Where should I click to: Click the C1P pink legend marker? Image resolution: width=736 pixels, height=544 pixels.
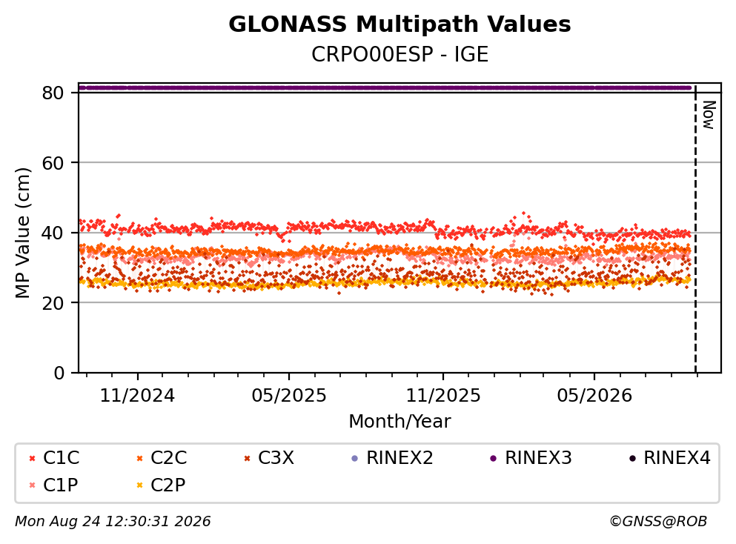tap(32, 485)
